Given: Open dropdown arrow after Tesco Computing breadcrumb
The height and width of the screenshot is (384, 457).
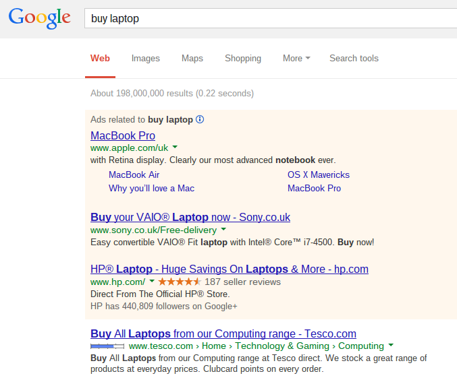Looking at the screenshot, I should point(391,345).
